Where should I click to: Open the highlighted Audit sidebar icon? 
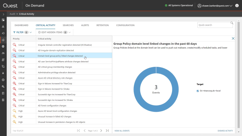tap(3, 40)
